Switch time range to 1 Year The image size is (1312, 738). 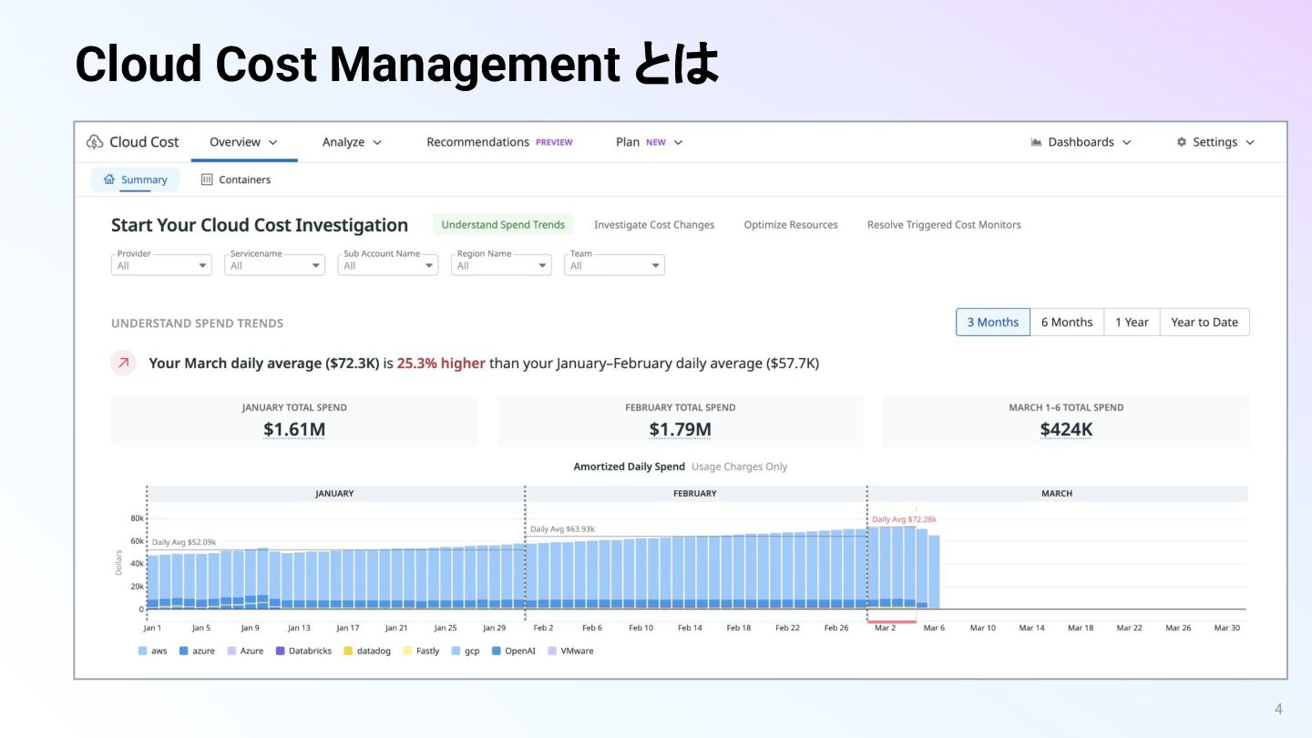[1131, 322]
